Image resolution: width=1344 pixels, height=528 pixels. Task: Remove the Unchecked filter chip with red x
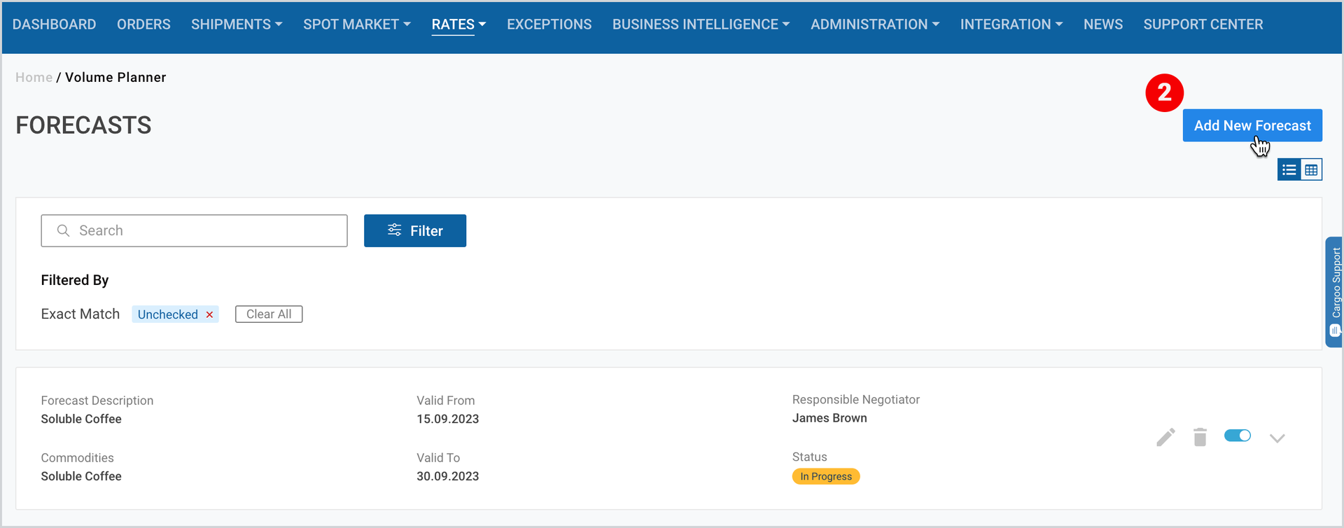click(209, 314)
